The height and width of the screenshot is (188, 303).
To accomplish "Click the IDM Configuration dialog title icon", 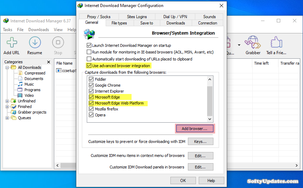I will [x=80, y=6].
